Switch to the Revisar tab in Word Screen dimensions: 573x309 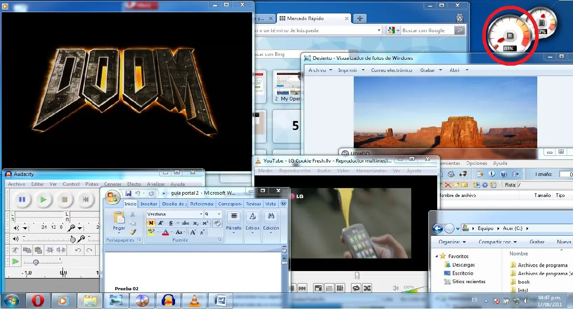coord(254,204)
